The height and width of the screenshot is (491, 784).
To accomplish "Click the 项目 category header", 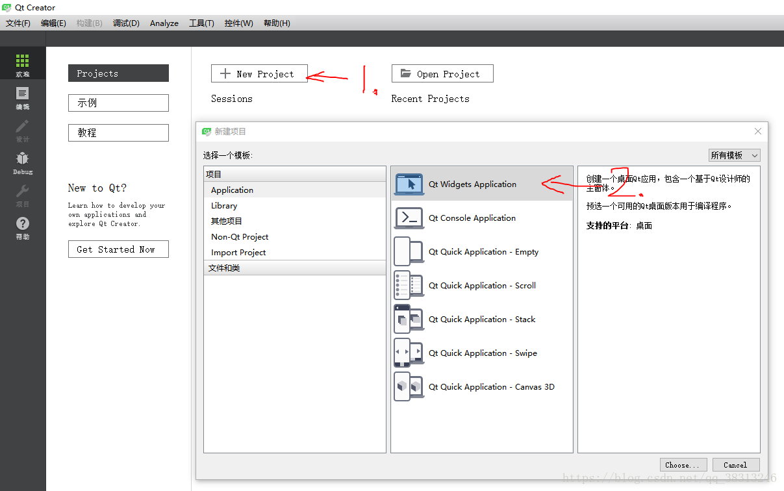I will 295,174.
